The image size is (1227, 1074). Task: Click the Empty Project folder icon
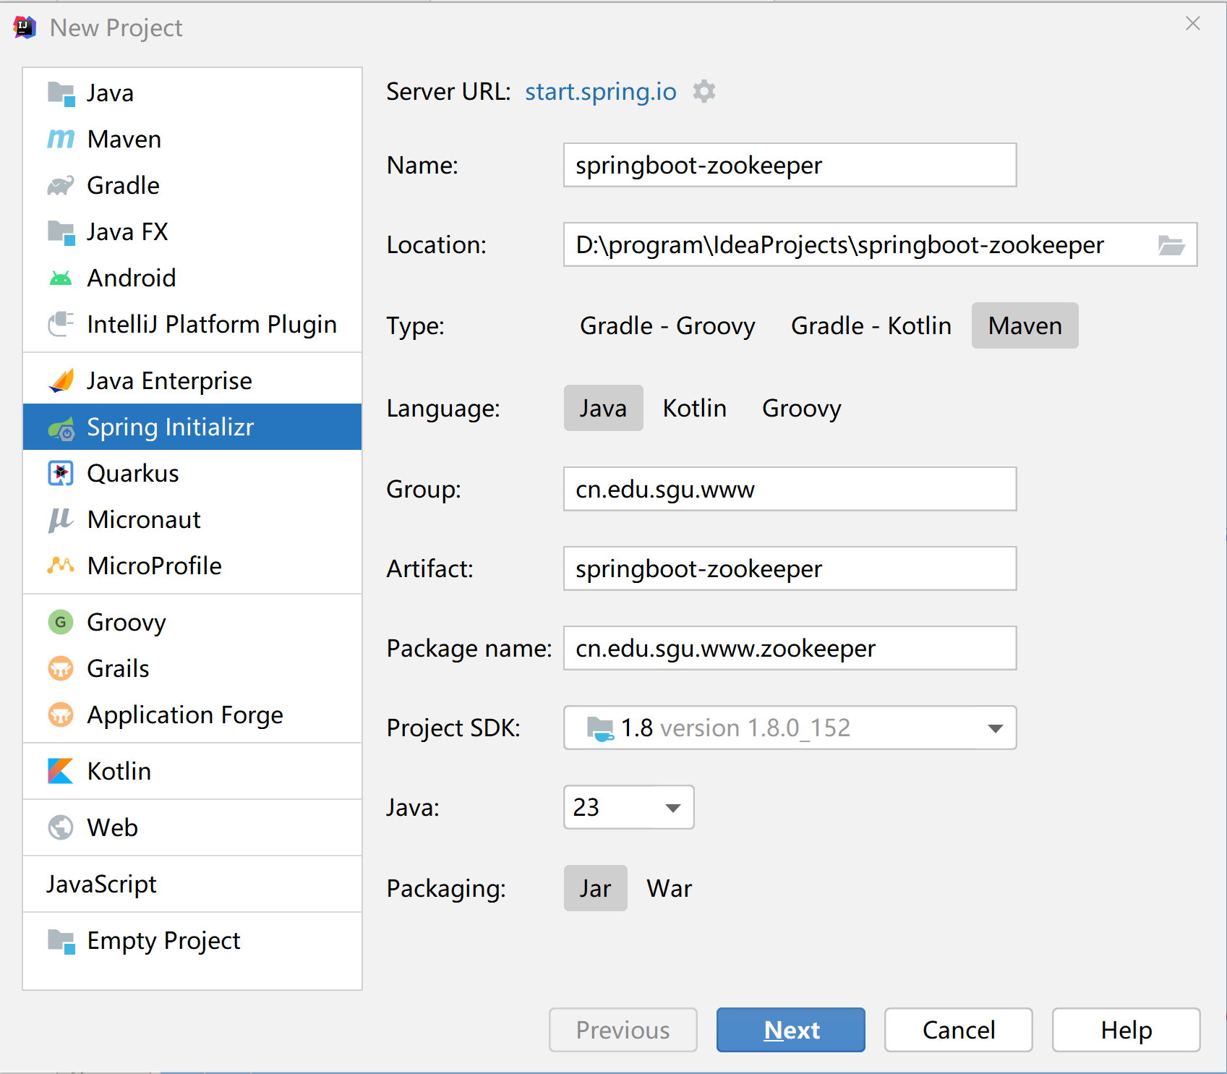pos(61,941)
